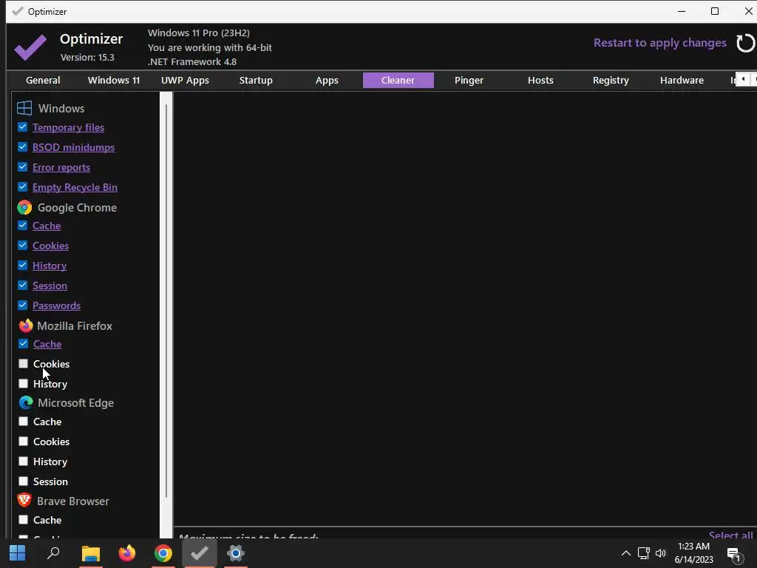The width and height of the screenshot is (757, 568).
Task: Launch Chrome from the taskbar
Action: [163, 553]
